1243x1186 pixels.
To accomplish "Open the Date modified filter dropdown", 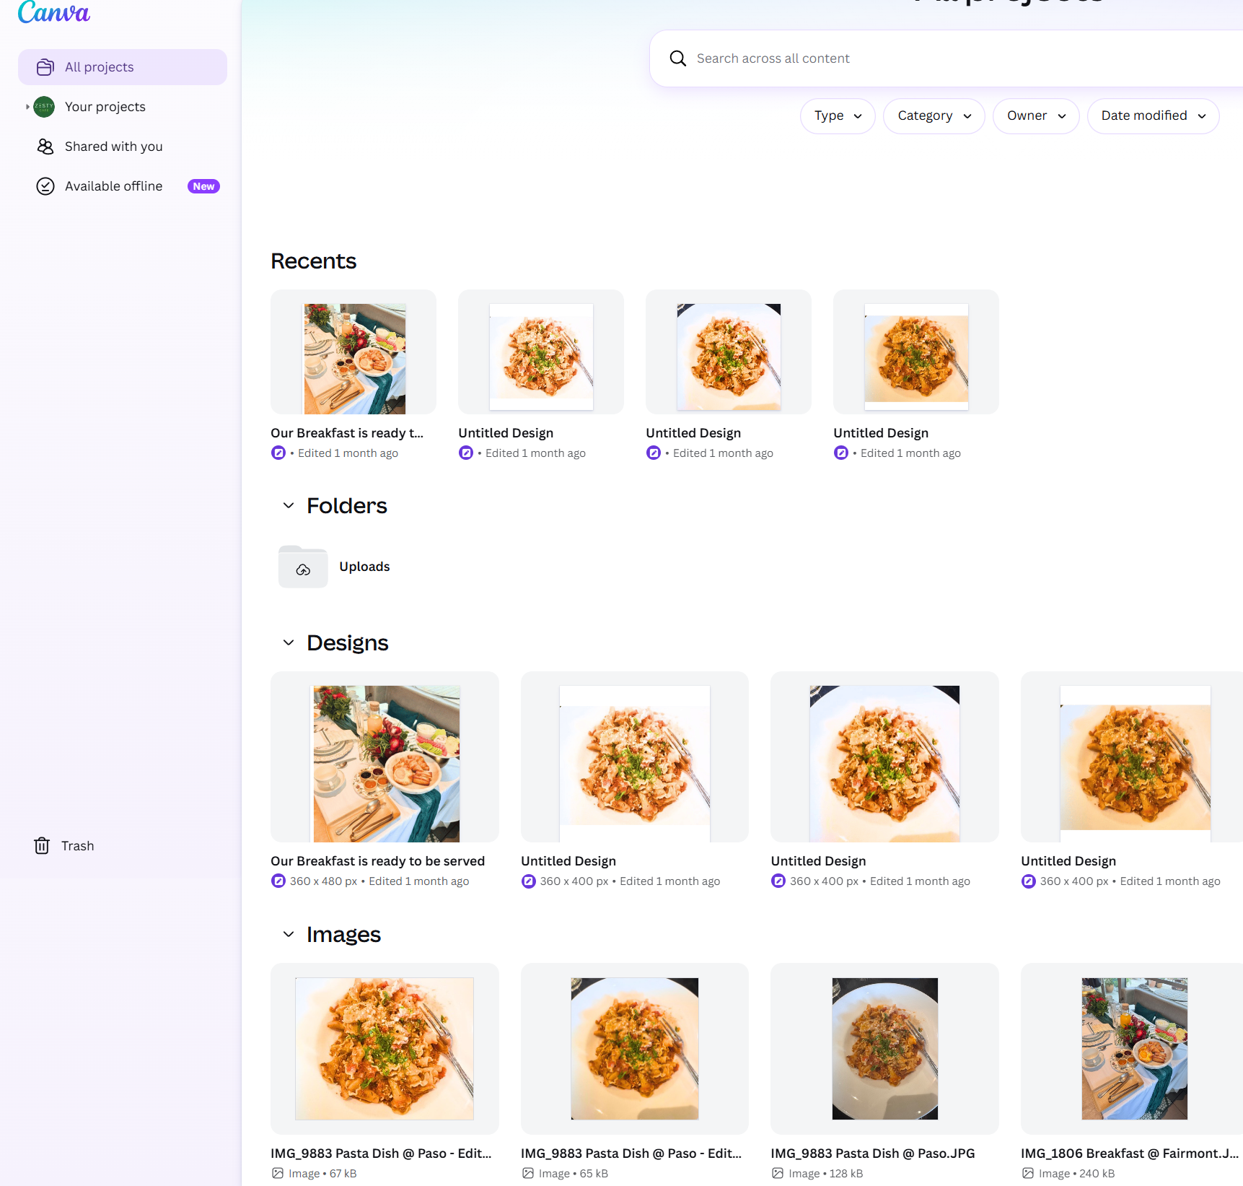I will (x=1153, y=116).
